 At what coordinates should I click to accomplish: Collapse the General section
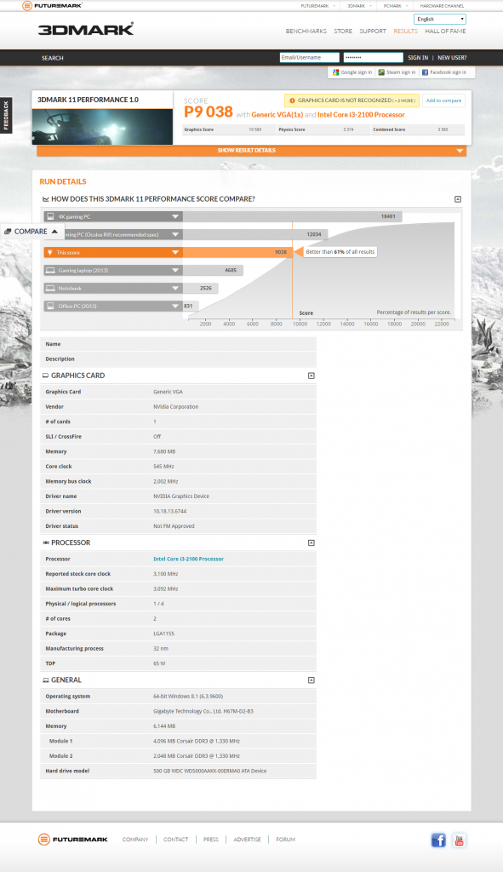tap(312, 680)
